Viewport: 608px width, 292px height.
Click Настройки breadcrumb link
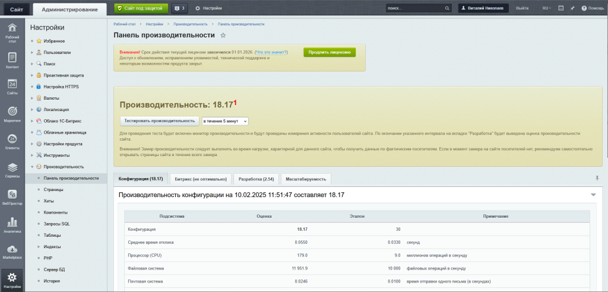154,24
